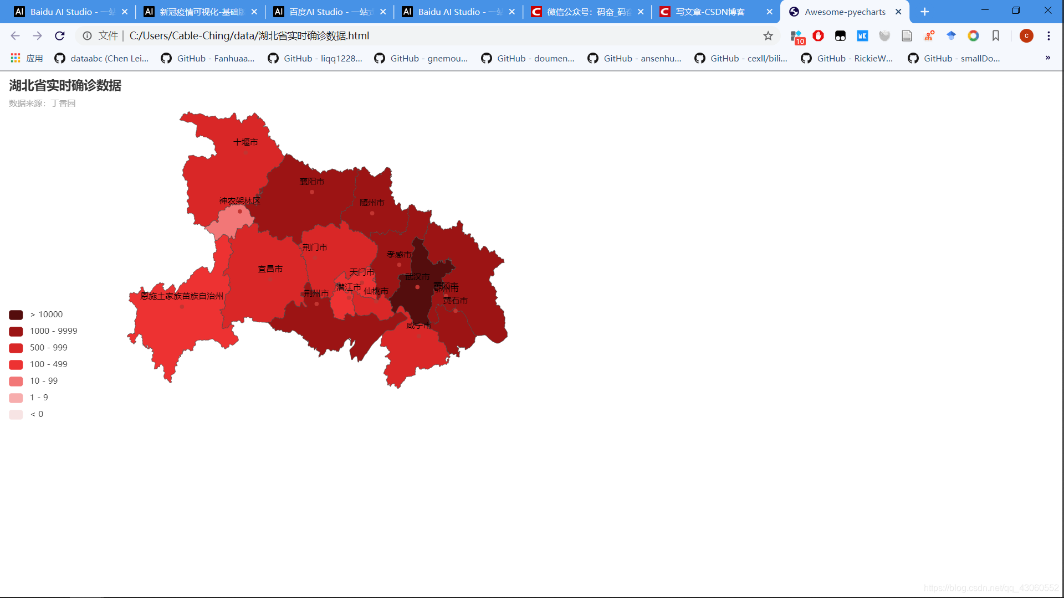
Task: Go back with the back arrow
Action: click(x=15, y=36)
